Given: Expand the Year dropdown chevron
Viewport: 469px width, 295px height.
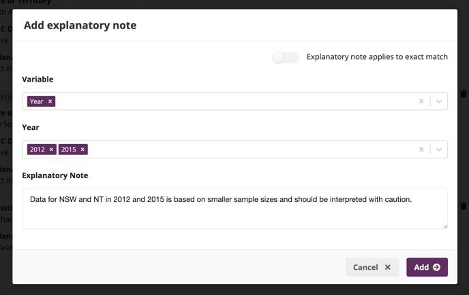Looking at the screenshot, I should coord(439,150).
